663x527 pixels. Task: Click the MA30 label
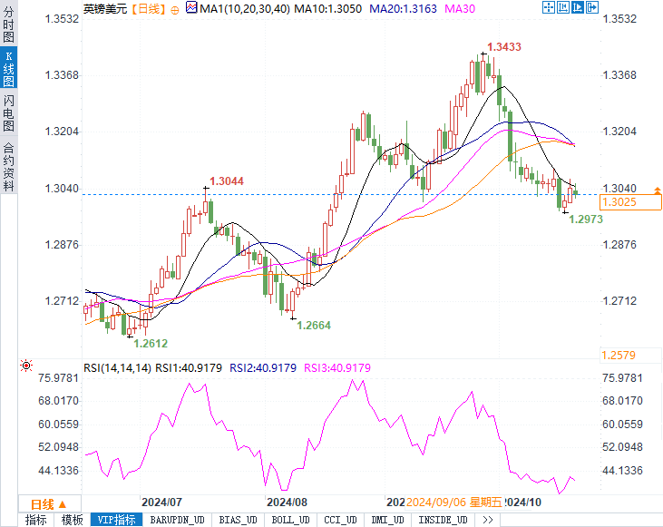(x=460, y=9)
